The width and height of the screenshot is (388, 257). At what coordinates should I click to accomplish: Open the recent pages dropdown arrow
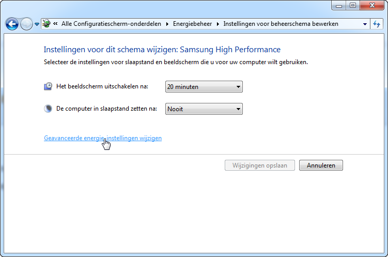click(x=37, y=24)
